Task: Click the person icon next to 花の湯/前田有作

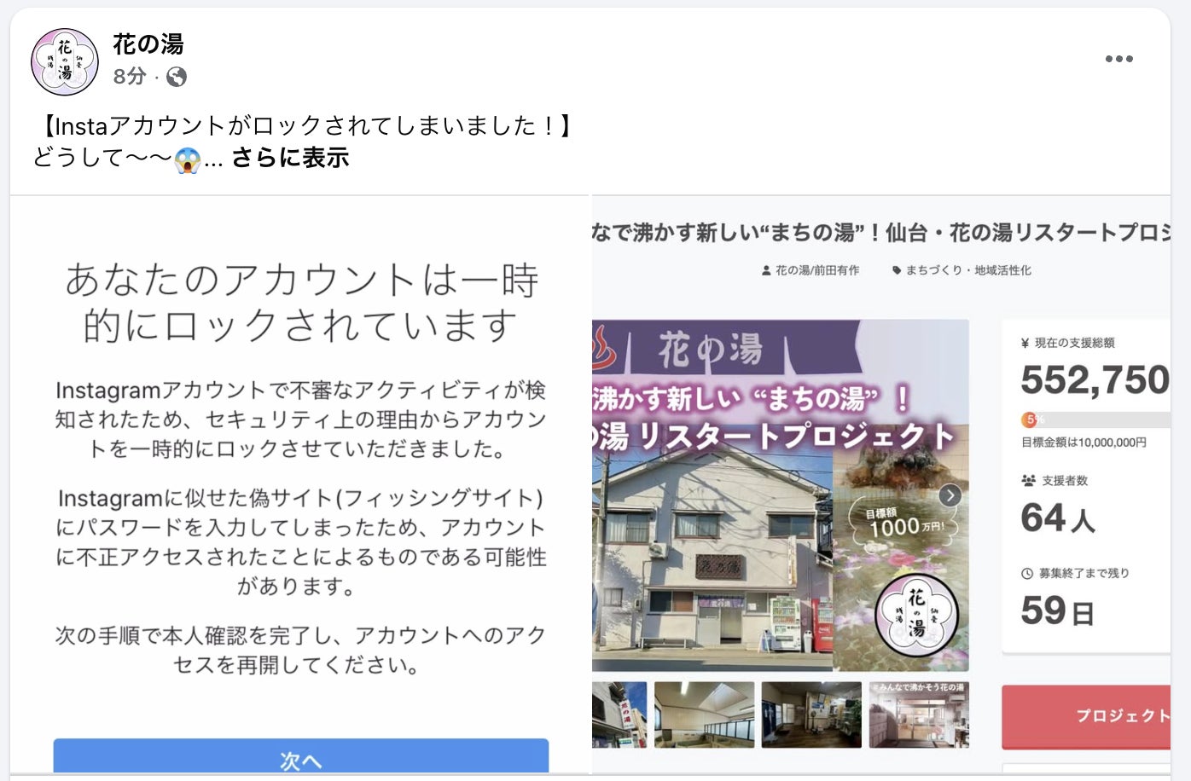Action: (766, 270)
